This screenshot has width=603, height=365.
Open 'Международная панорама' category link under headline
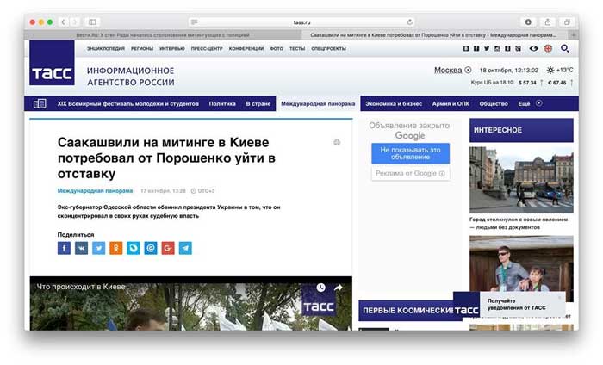pos(95,190)
